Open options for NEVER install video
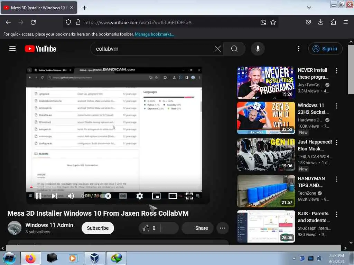The image size is (354, 265). tap(337, 71)
